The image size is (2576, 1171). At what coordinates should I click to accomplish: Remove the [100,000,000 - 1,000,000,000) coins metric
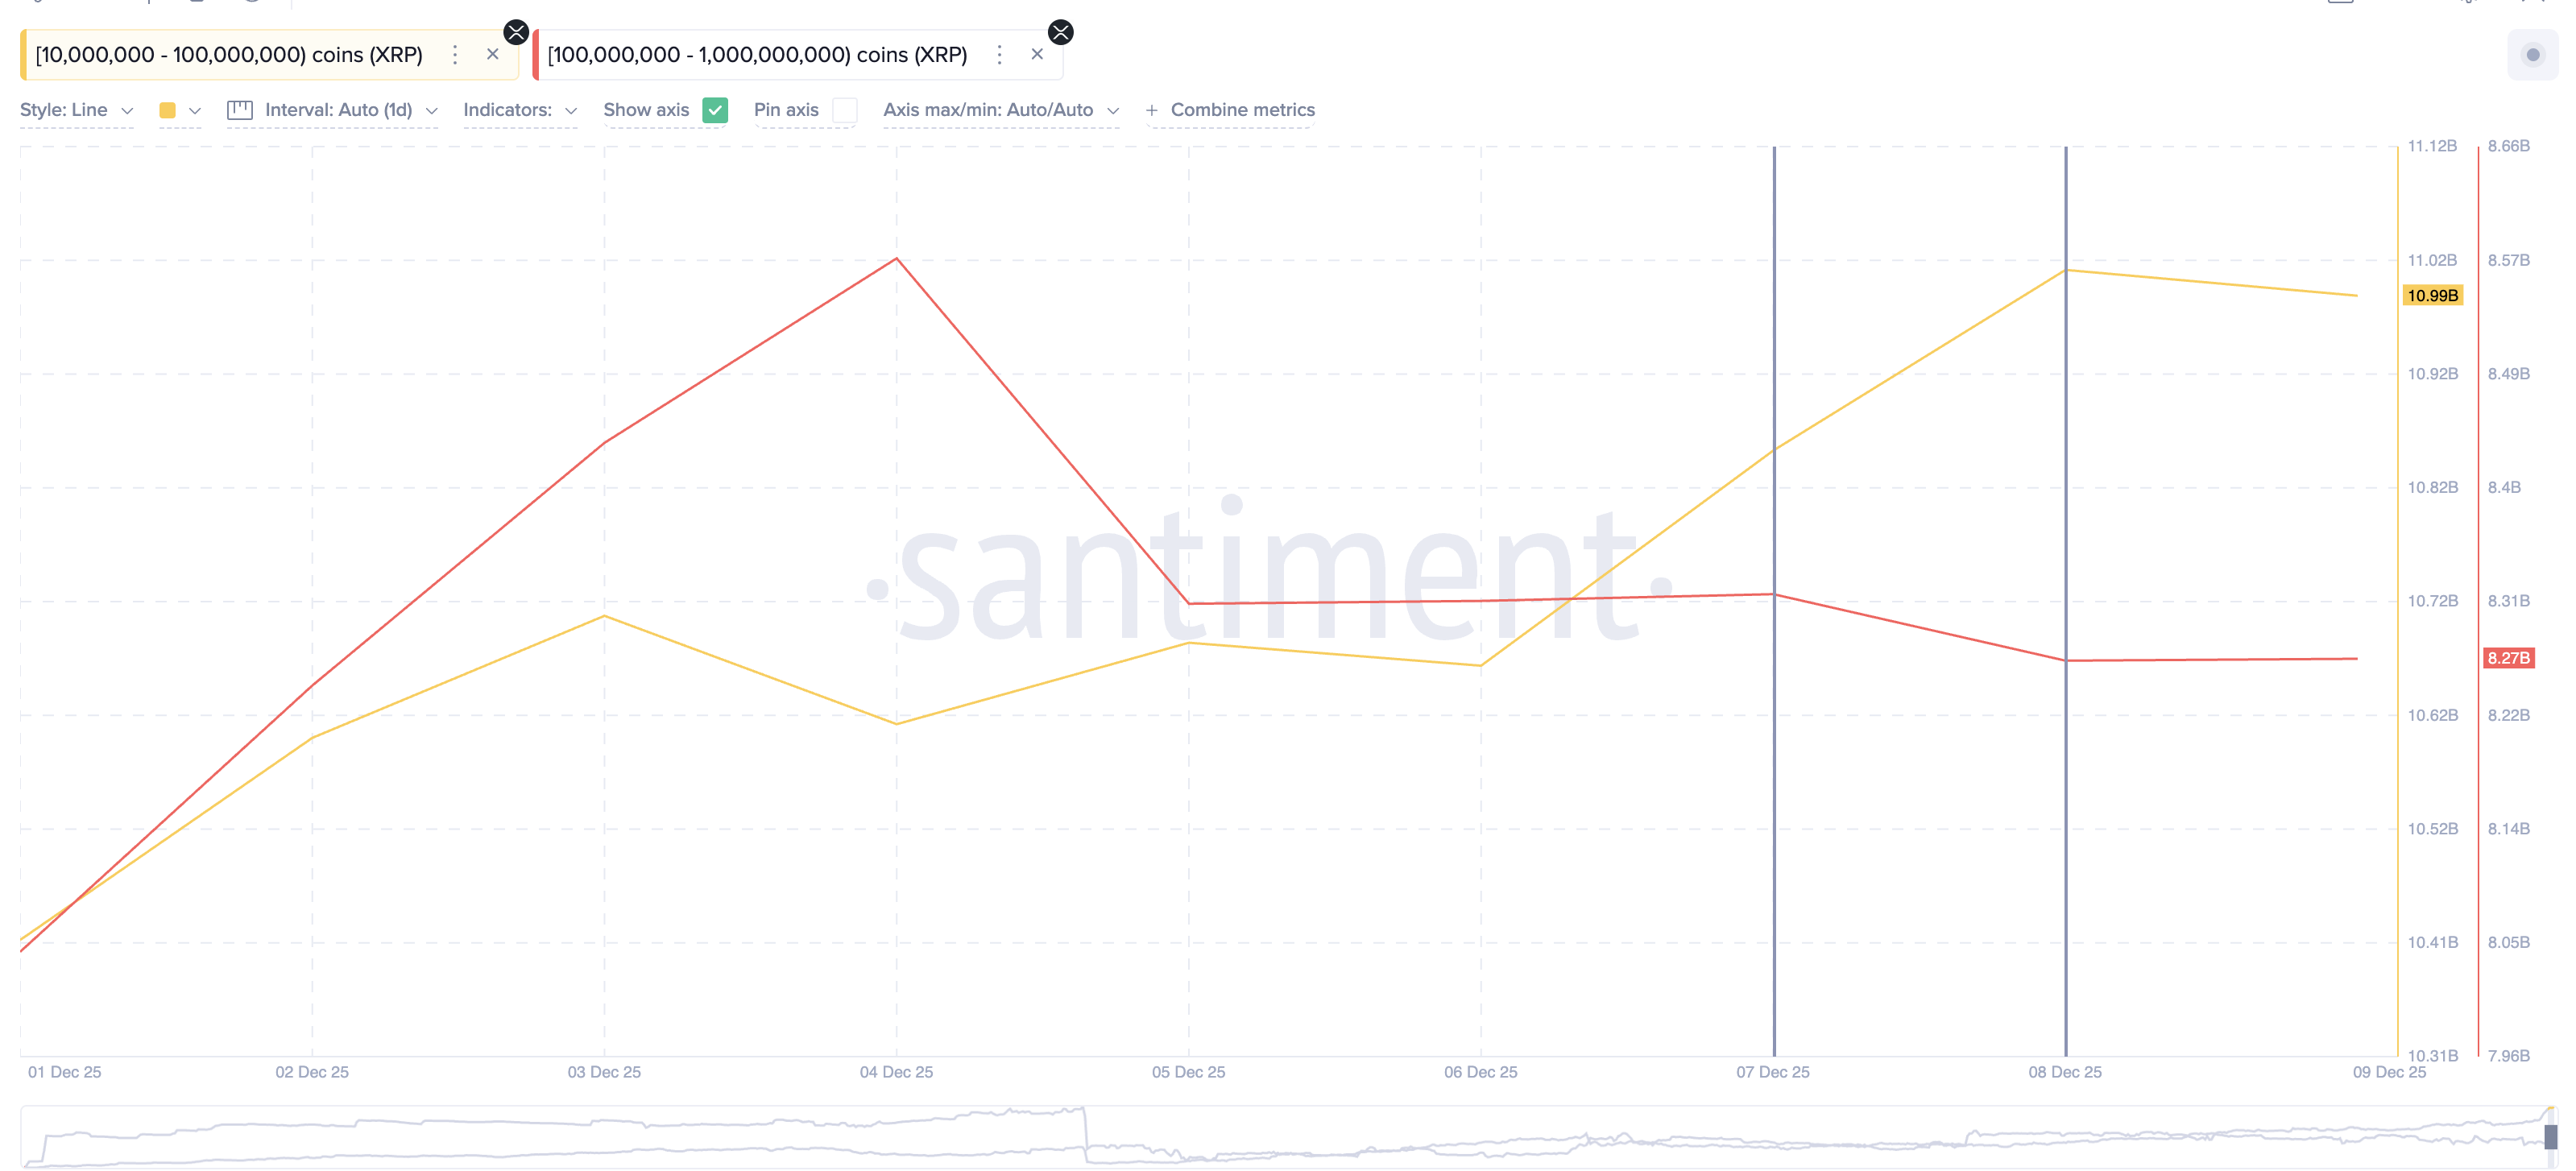coord(1037,54)
